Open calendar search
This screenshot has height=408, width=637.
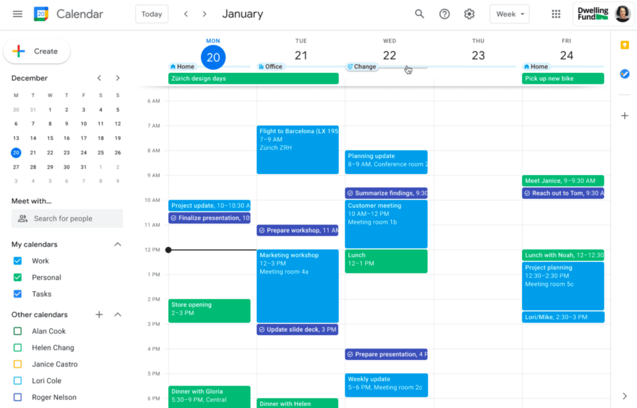tap(419, 14)
